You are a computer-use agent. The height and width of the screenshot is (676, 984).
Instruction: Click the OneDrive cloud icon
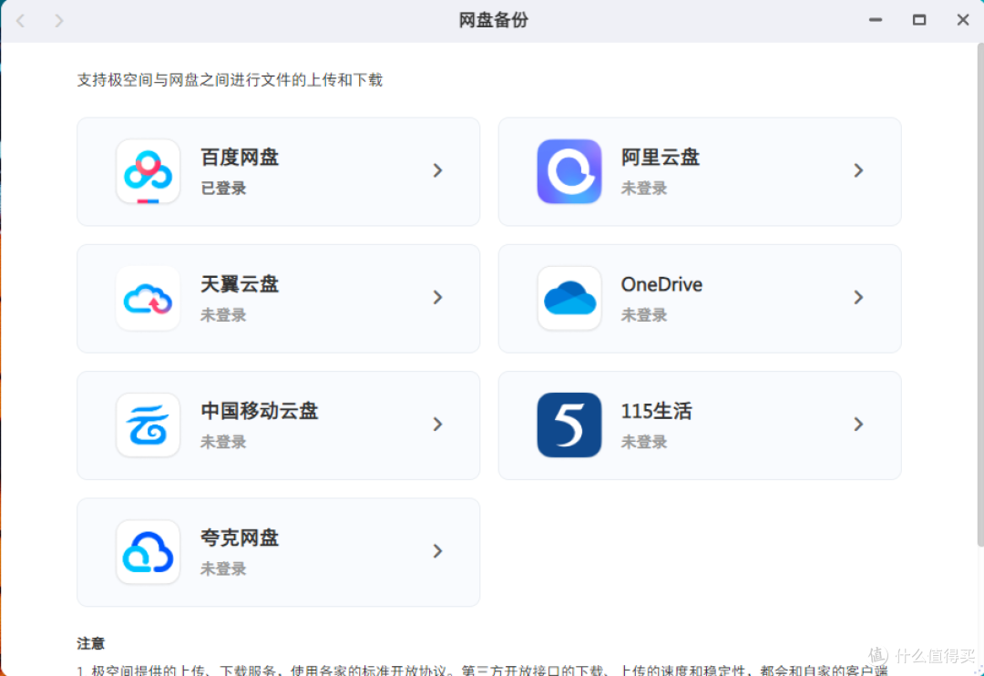pyautogui.click(x=569, y=298)
